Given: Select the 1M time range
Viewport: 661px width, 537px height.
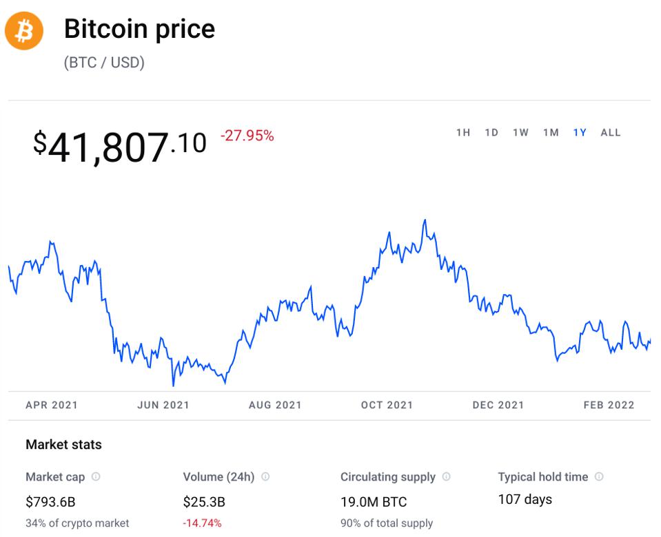Looking at the screenshot, I should point(551,132).
